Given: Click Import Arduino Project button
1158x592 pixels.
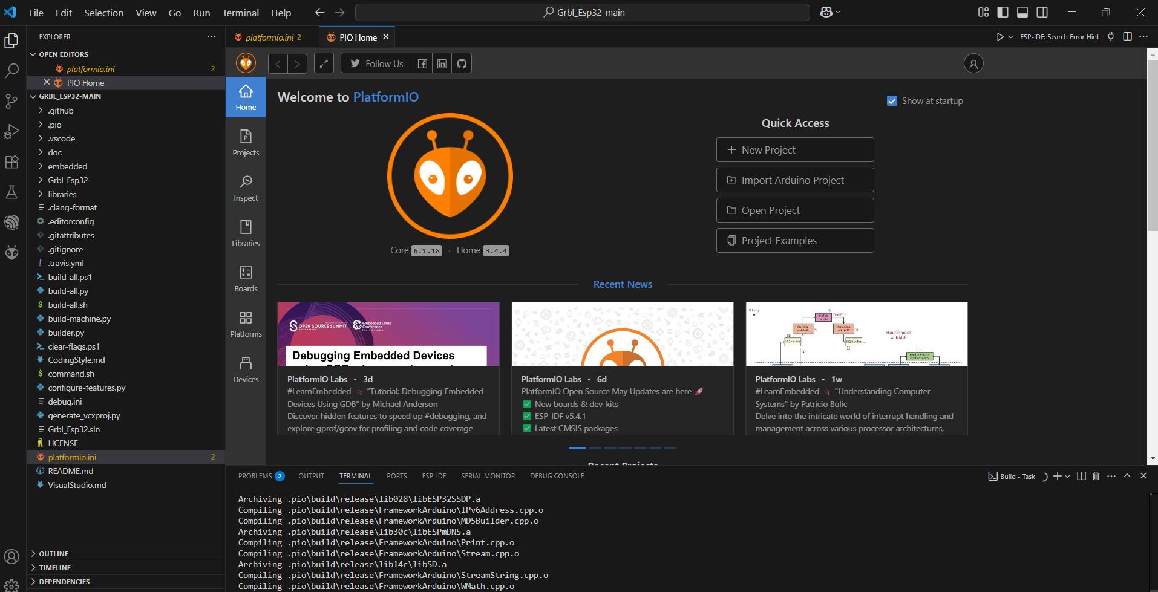Looking at the screenshot, I should click(794, 180).
